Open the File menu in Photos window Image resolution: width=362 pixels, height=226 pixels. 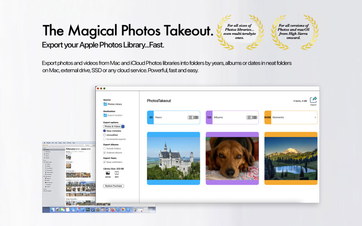pos(53,143)
